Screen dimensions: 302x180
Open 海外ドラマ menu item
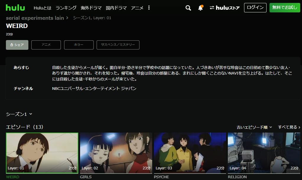coord(91,8)
